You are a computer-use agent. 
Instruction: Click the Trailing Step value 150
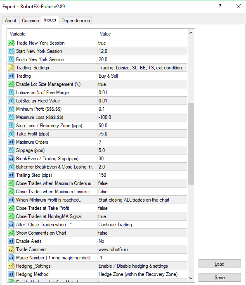click(x=142, y=176)
